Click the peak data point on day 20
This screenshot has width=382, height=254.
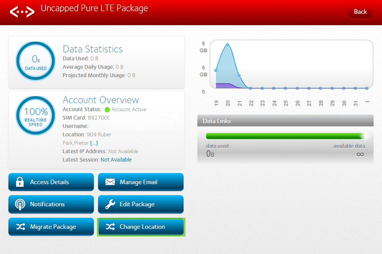[x=228, y=45]
